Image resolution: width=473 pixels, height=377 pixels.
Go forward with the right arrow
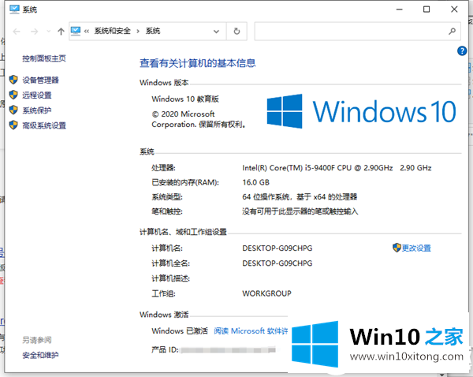[x=35, y=31]
